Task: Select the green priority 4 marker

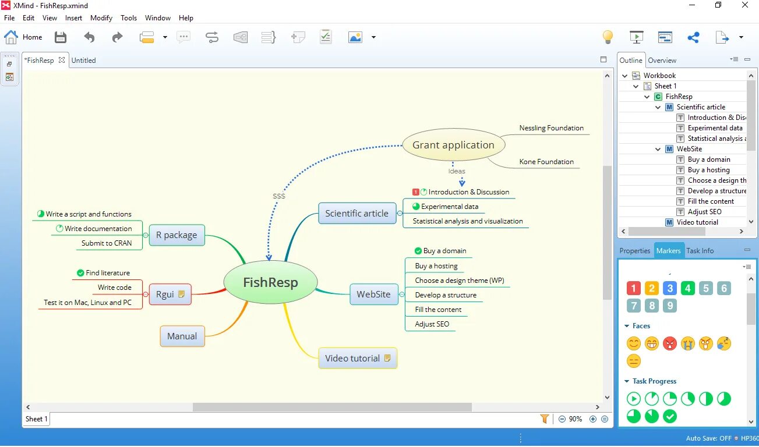Action: pyautogui.click(x=688, y=288)
